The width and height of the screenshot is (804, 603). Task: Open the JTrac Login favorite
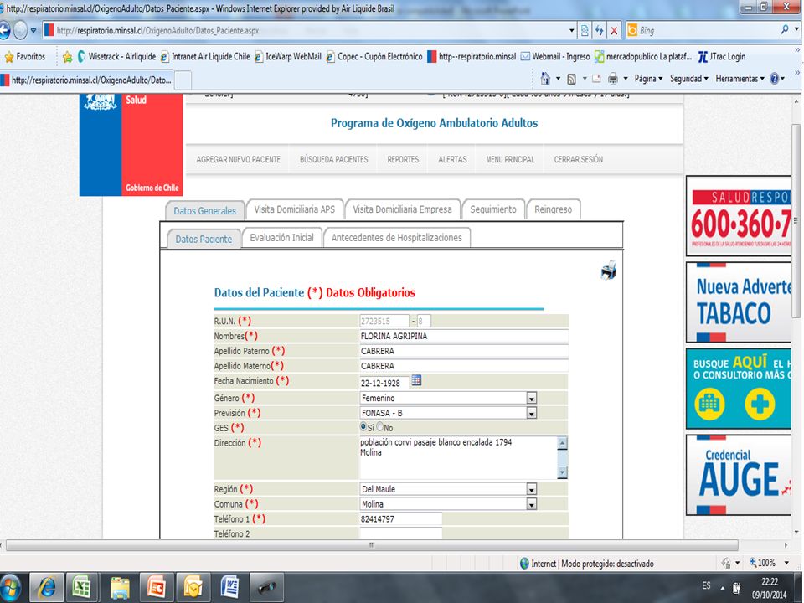(722, 56)
